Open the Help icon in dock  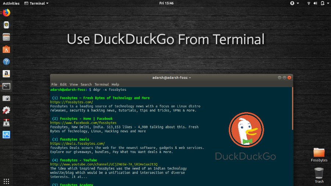pos(6,62)
